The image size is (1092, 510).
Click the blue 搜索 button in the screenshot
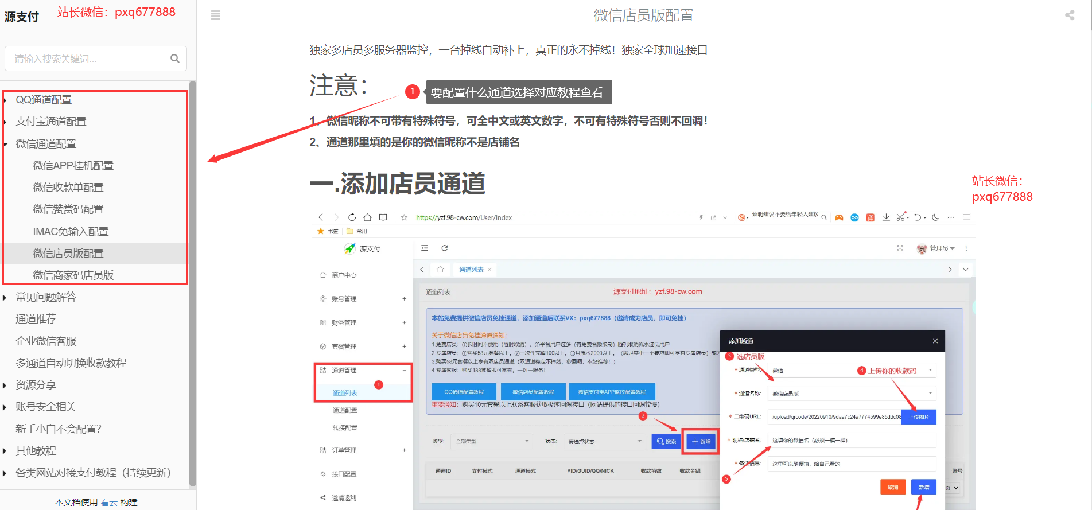(x=666, y=442)
